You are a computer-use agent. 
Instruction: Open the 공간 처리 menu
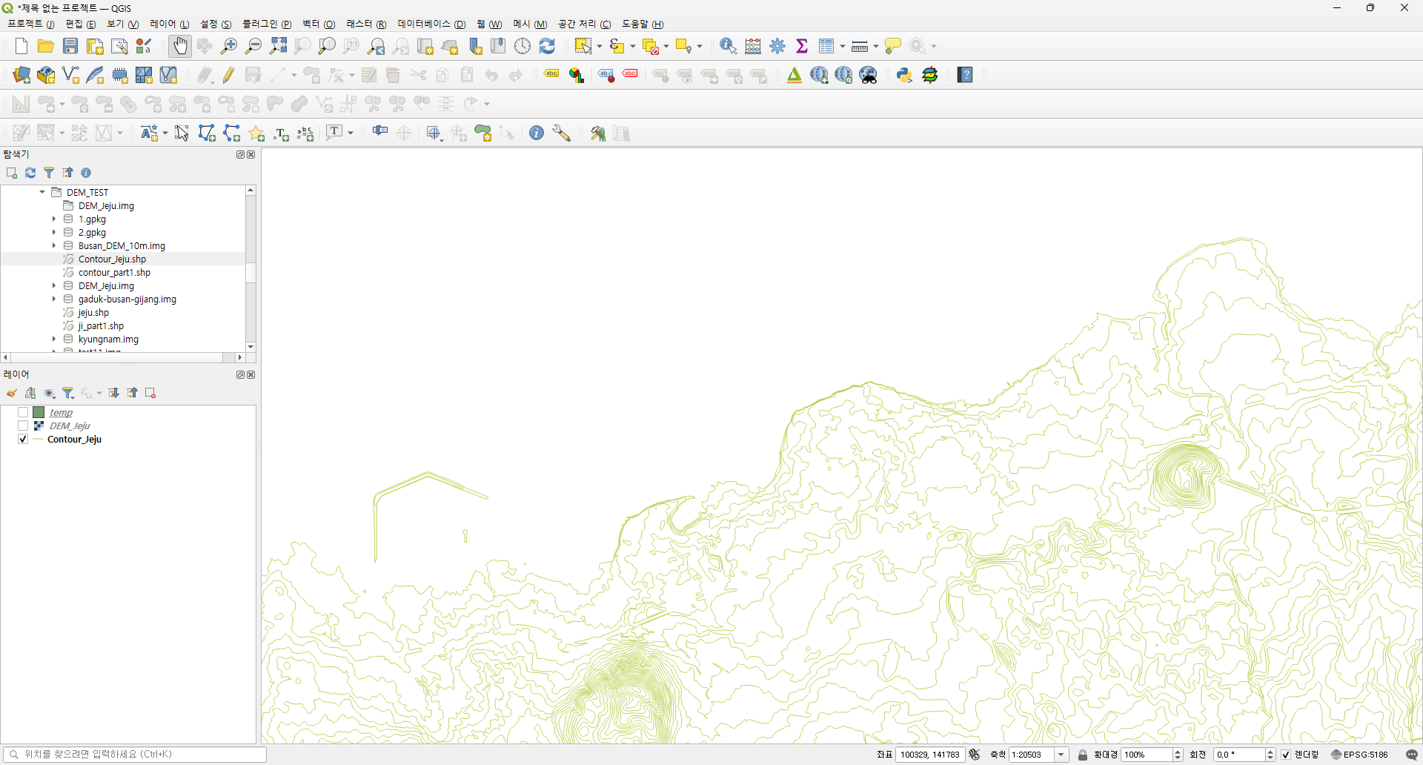point(585,24)
